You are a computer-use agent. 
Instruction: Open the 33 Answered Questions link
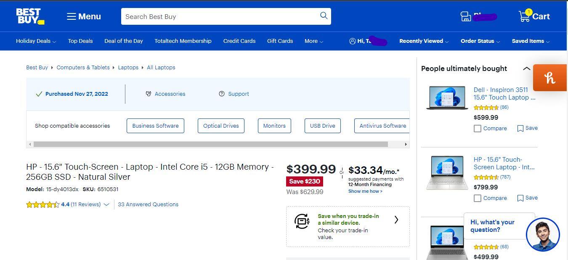[148, 205]
